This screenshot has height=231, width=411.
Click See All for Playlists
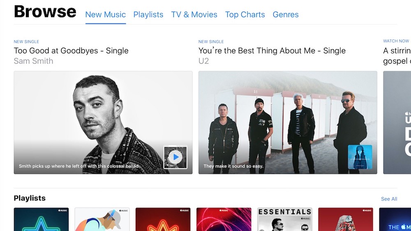pyautogui.click(x=389, y=199)
